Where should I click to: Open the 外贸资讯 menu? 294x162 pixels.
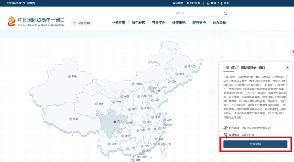pos(179,23)
